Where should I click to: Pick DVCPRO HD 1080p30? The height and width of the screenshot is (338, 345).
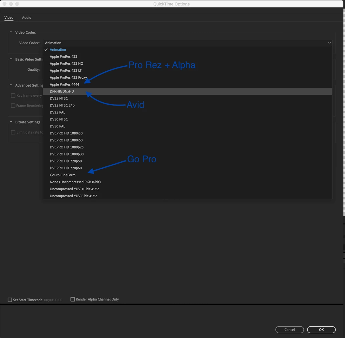188,154
